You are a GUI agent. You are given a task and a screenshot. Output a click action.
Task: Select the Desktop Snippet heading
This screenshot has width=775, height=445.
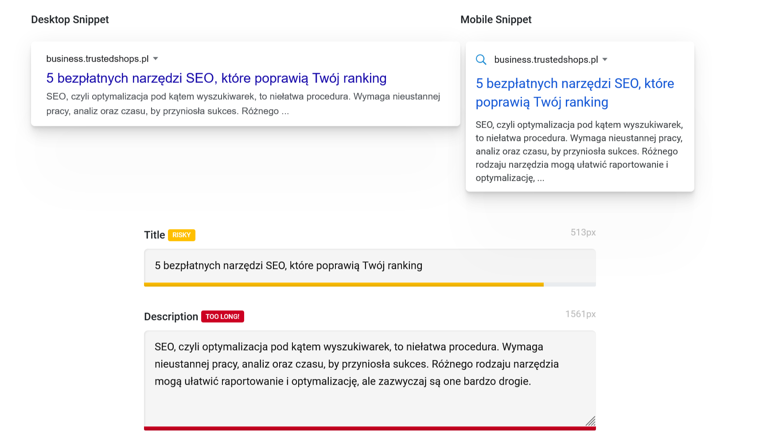click(x=70, y=19)
